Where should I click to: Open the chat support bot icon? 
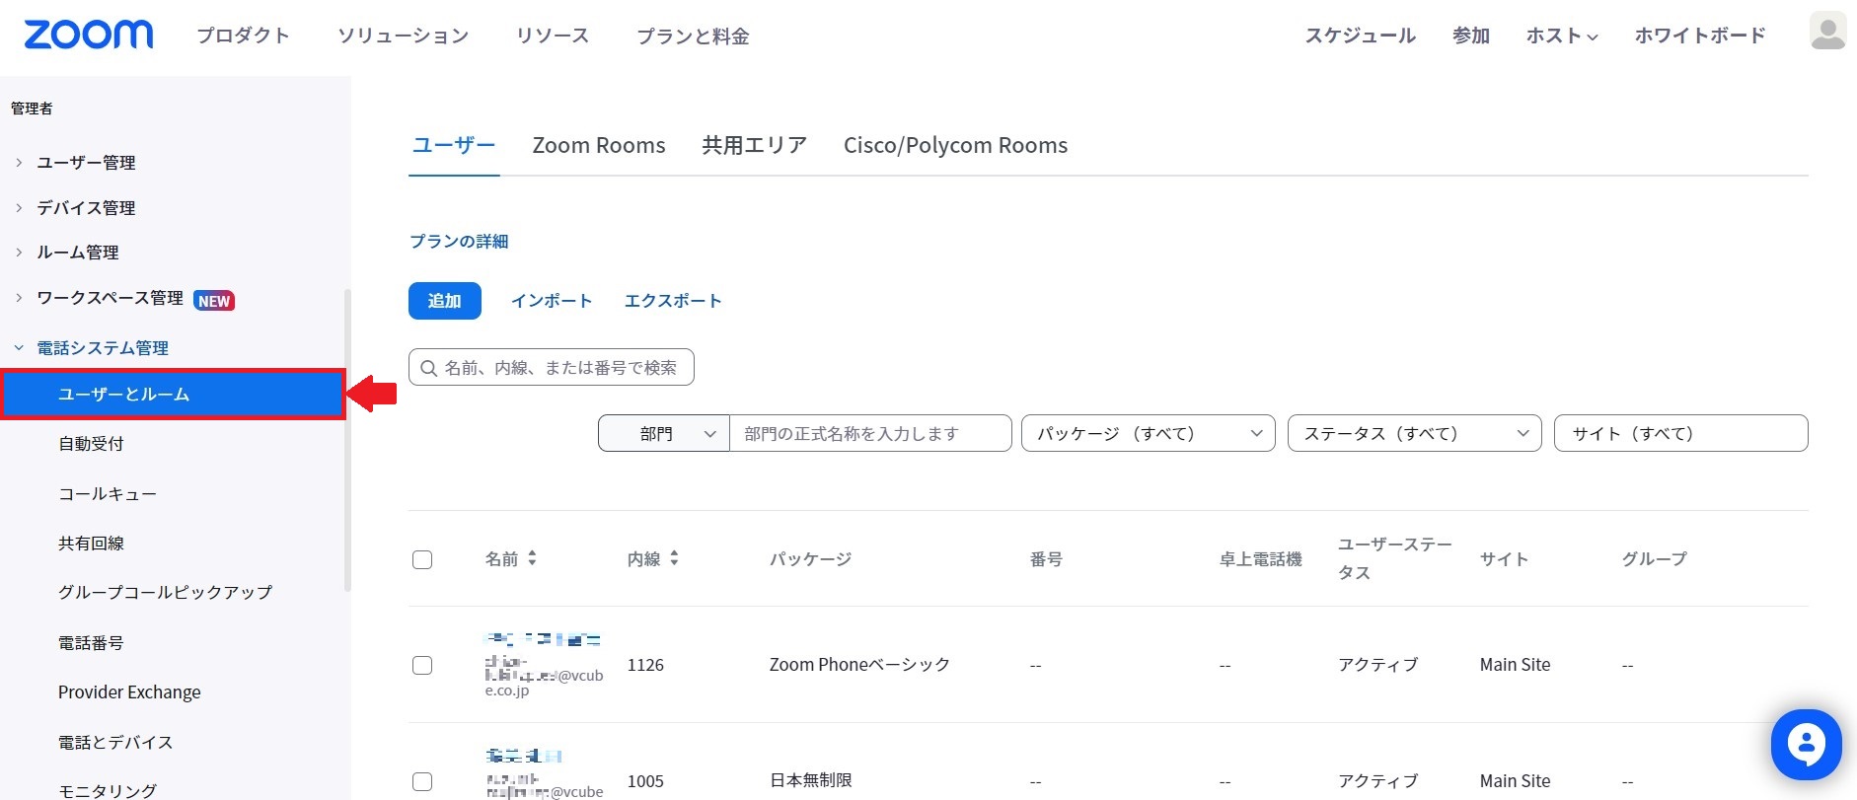(x=1806, y=745)
